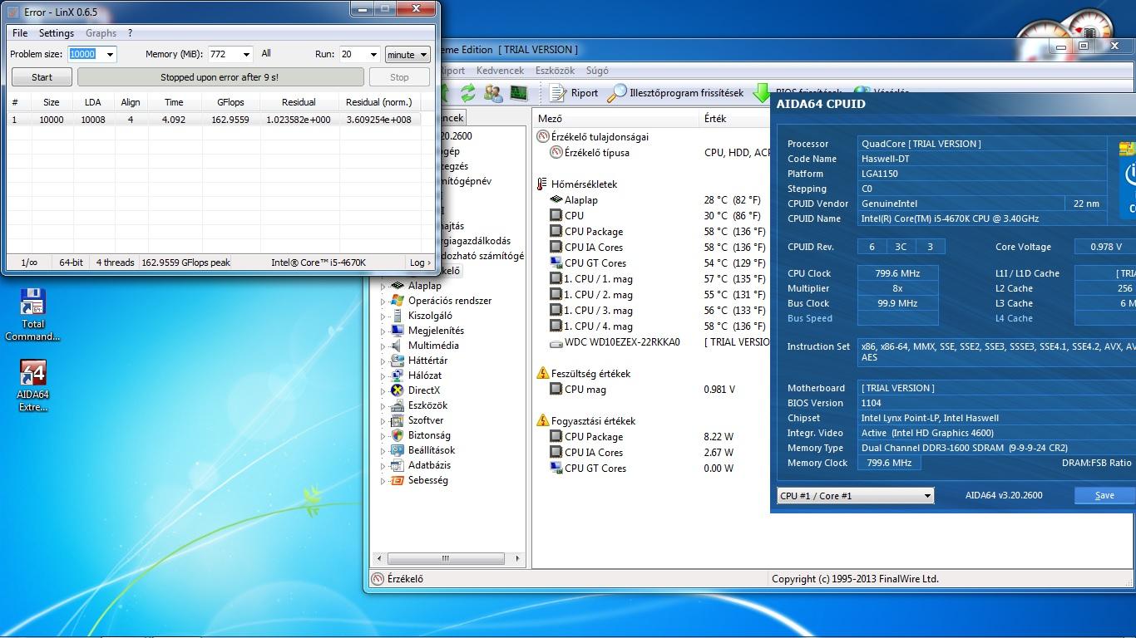
Task: Click the users icon in AIDA64 toolbar
Action: tap(493, 93)
